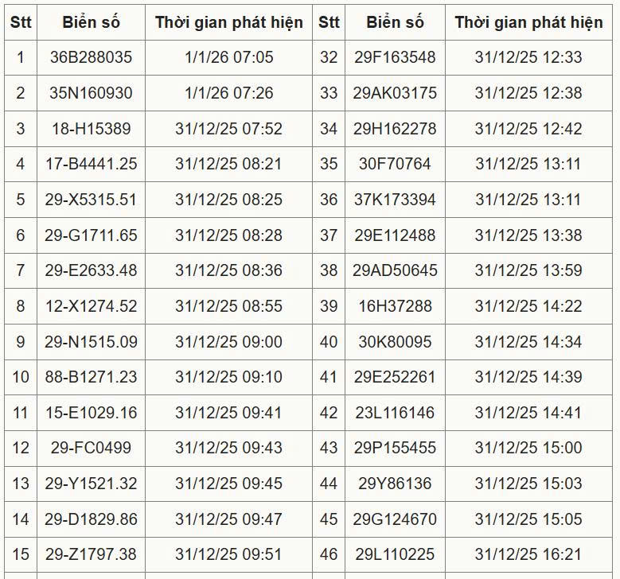Select detection time 31/12/25 16:21
This screenshot has width=620, height=579.
[x=528, y=554]
